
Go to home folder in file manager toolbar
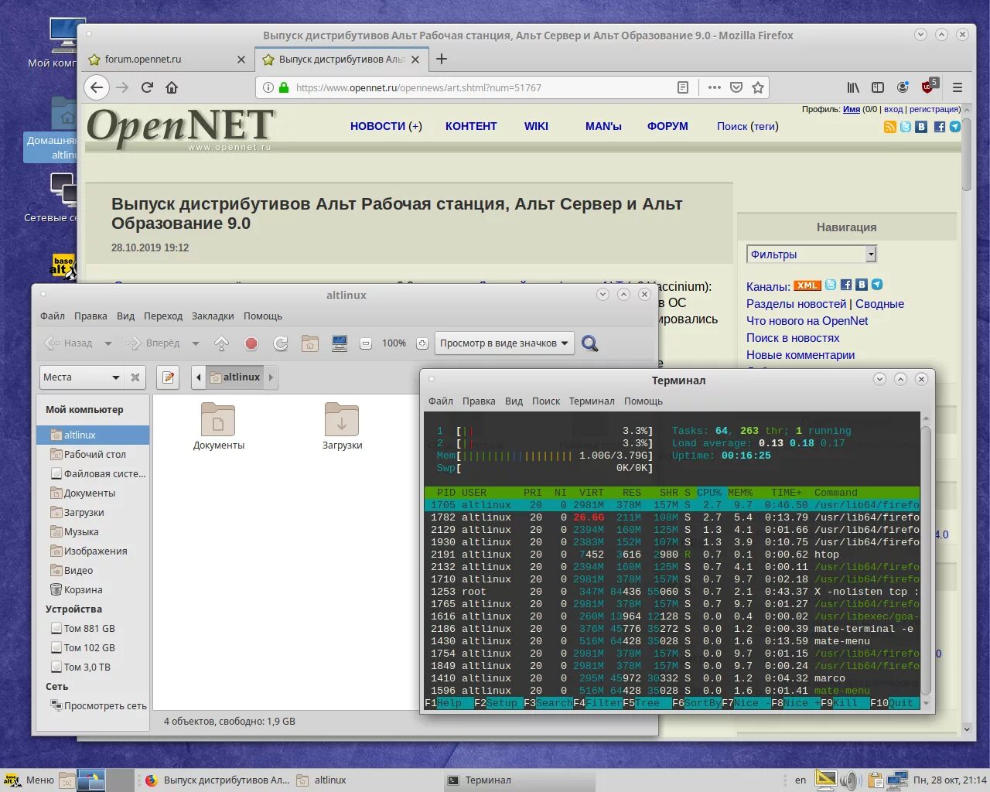(x=310, y=343)
